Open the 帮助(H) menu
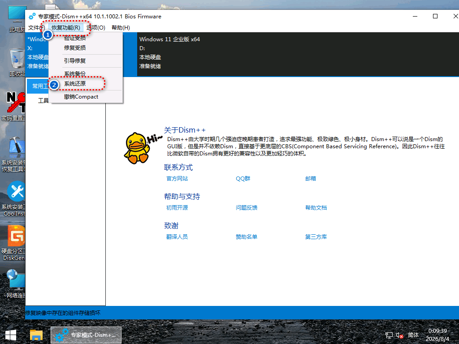The width and height of the screenshot is (459, 344). pos(121,27)
